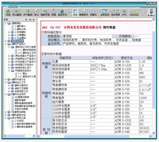Screen dimensions: 159x142
Task: Select the 3塑料产品设计 book item
Action: [x=18, y=44]
